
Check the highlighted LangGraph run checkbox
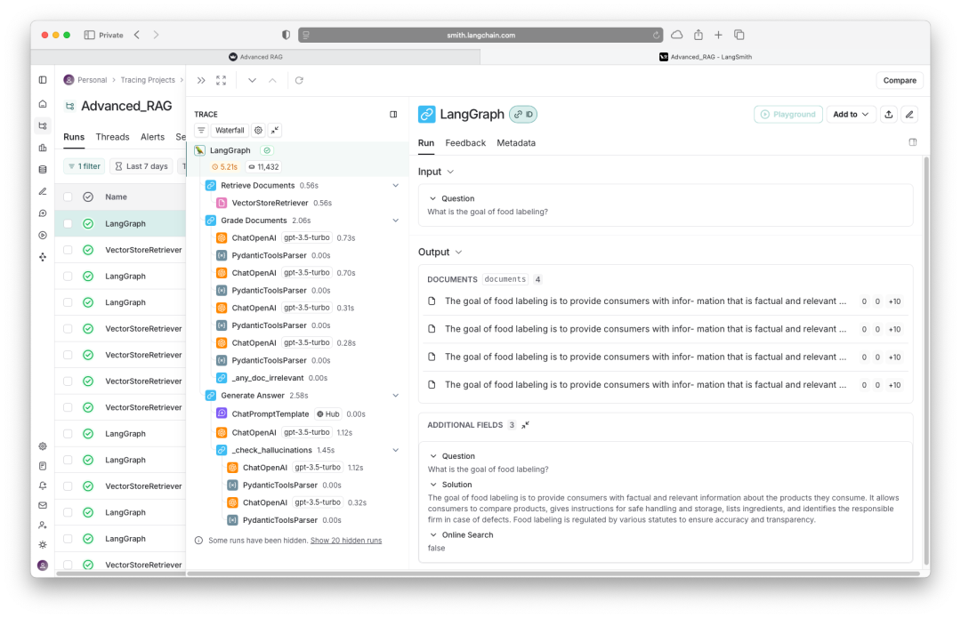click(x=68, y=223)
